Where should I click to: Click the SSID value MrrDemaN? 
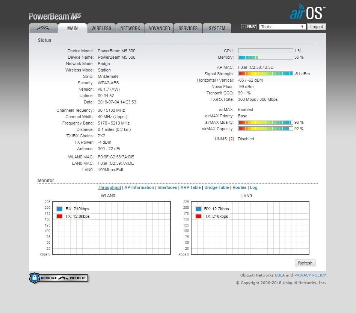108,76
